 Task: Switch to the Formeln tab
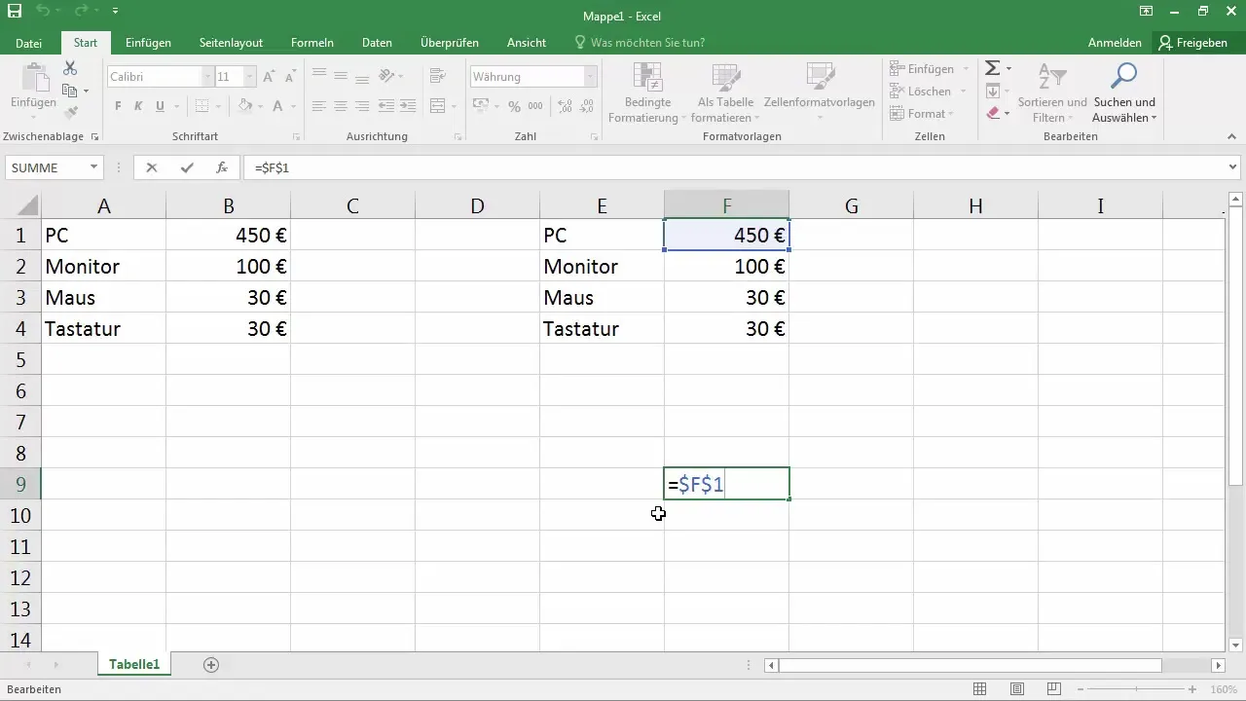tap(312, 43)
